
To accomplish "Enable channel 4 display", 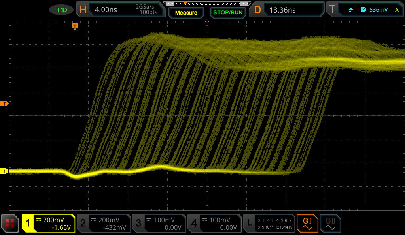I will click(214, 223).
